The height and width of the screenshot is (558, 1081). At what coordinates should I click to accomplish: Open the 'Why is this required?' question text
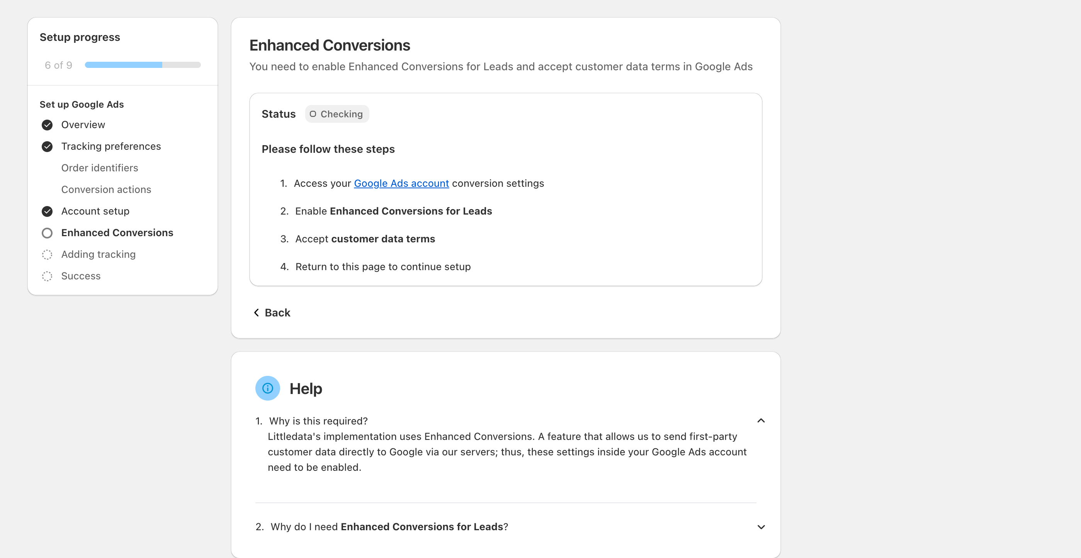318,421
